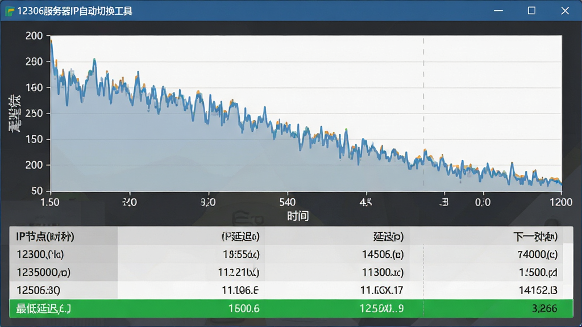This screenshot has height=327, width=582.
Task: Click the 1200 tick on time axis
Action: tap(561, 202)
